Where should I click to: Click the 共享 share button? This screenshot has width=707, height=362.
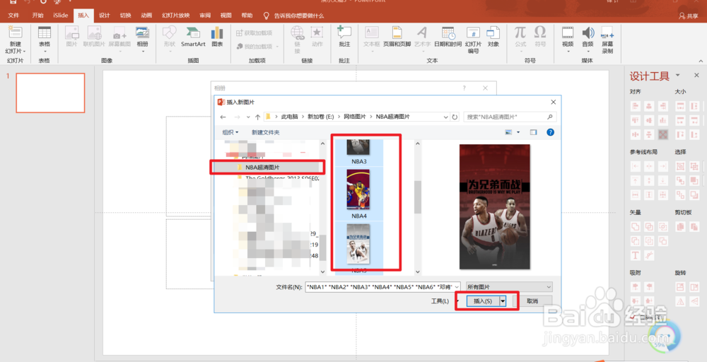click(689, 16)
